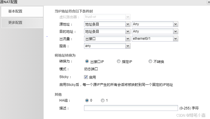Click the disabled 虚拟路由器 trust-vr dropdown
This screenshot has height=119, width=210.
click(107, 17)
